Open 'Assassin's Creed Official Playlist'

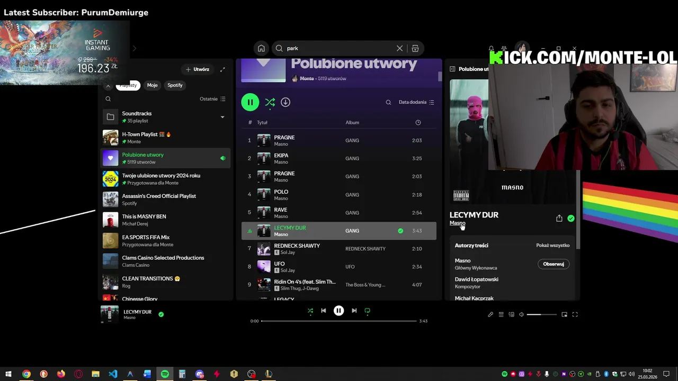click(x=165, y=199)
